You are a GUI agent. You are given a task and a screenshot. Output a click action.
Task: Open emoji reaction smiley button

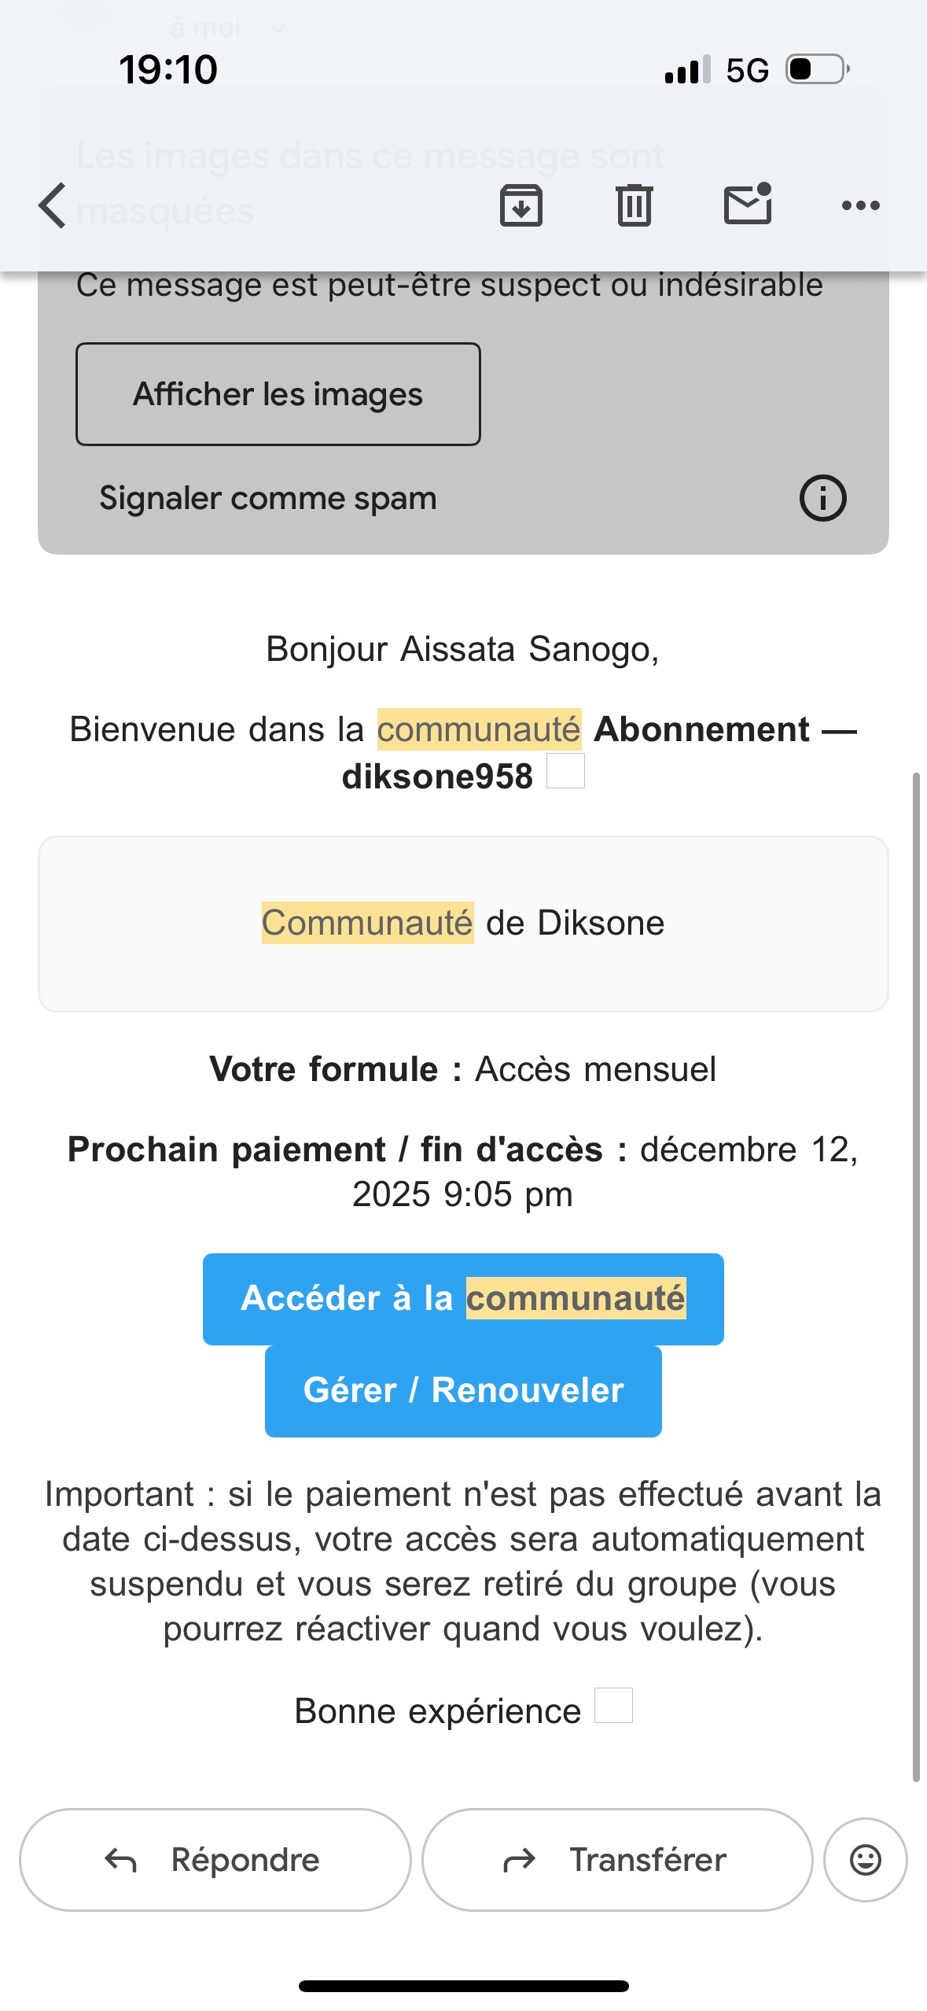865,1860
